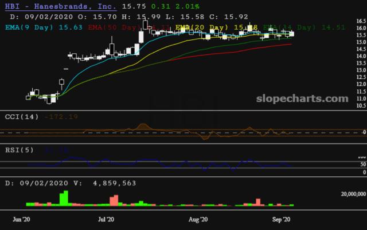Viewport: 367px width, 230px height.
Task: Click the HBI - Hanesbrands, Inc. title
Action: point(58,6)
